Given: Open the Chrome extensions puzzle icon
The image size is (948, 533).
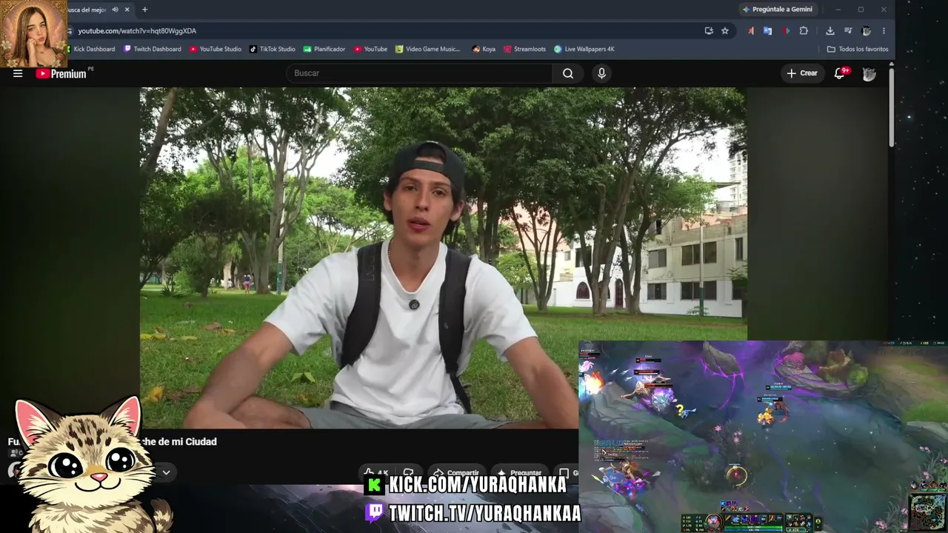Looking at the screenshot, I should coord(804,31).
